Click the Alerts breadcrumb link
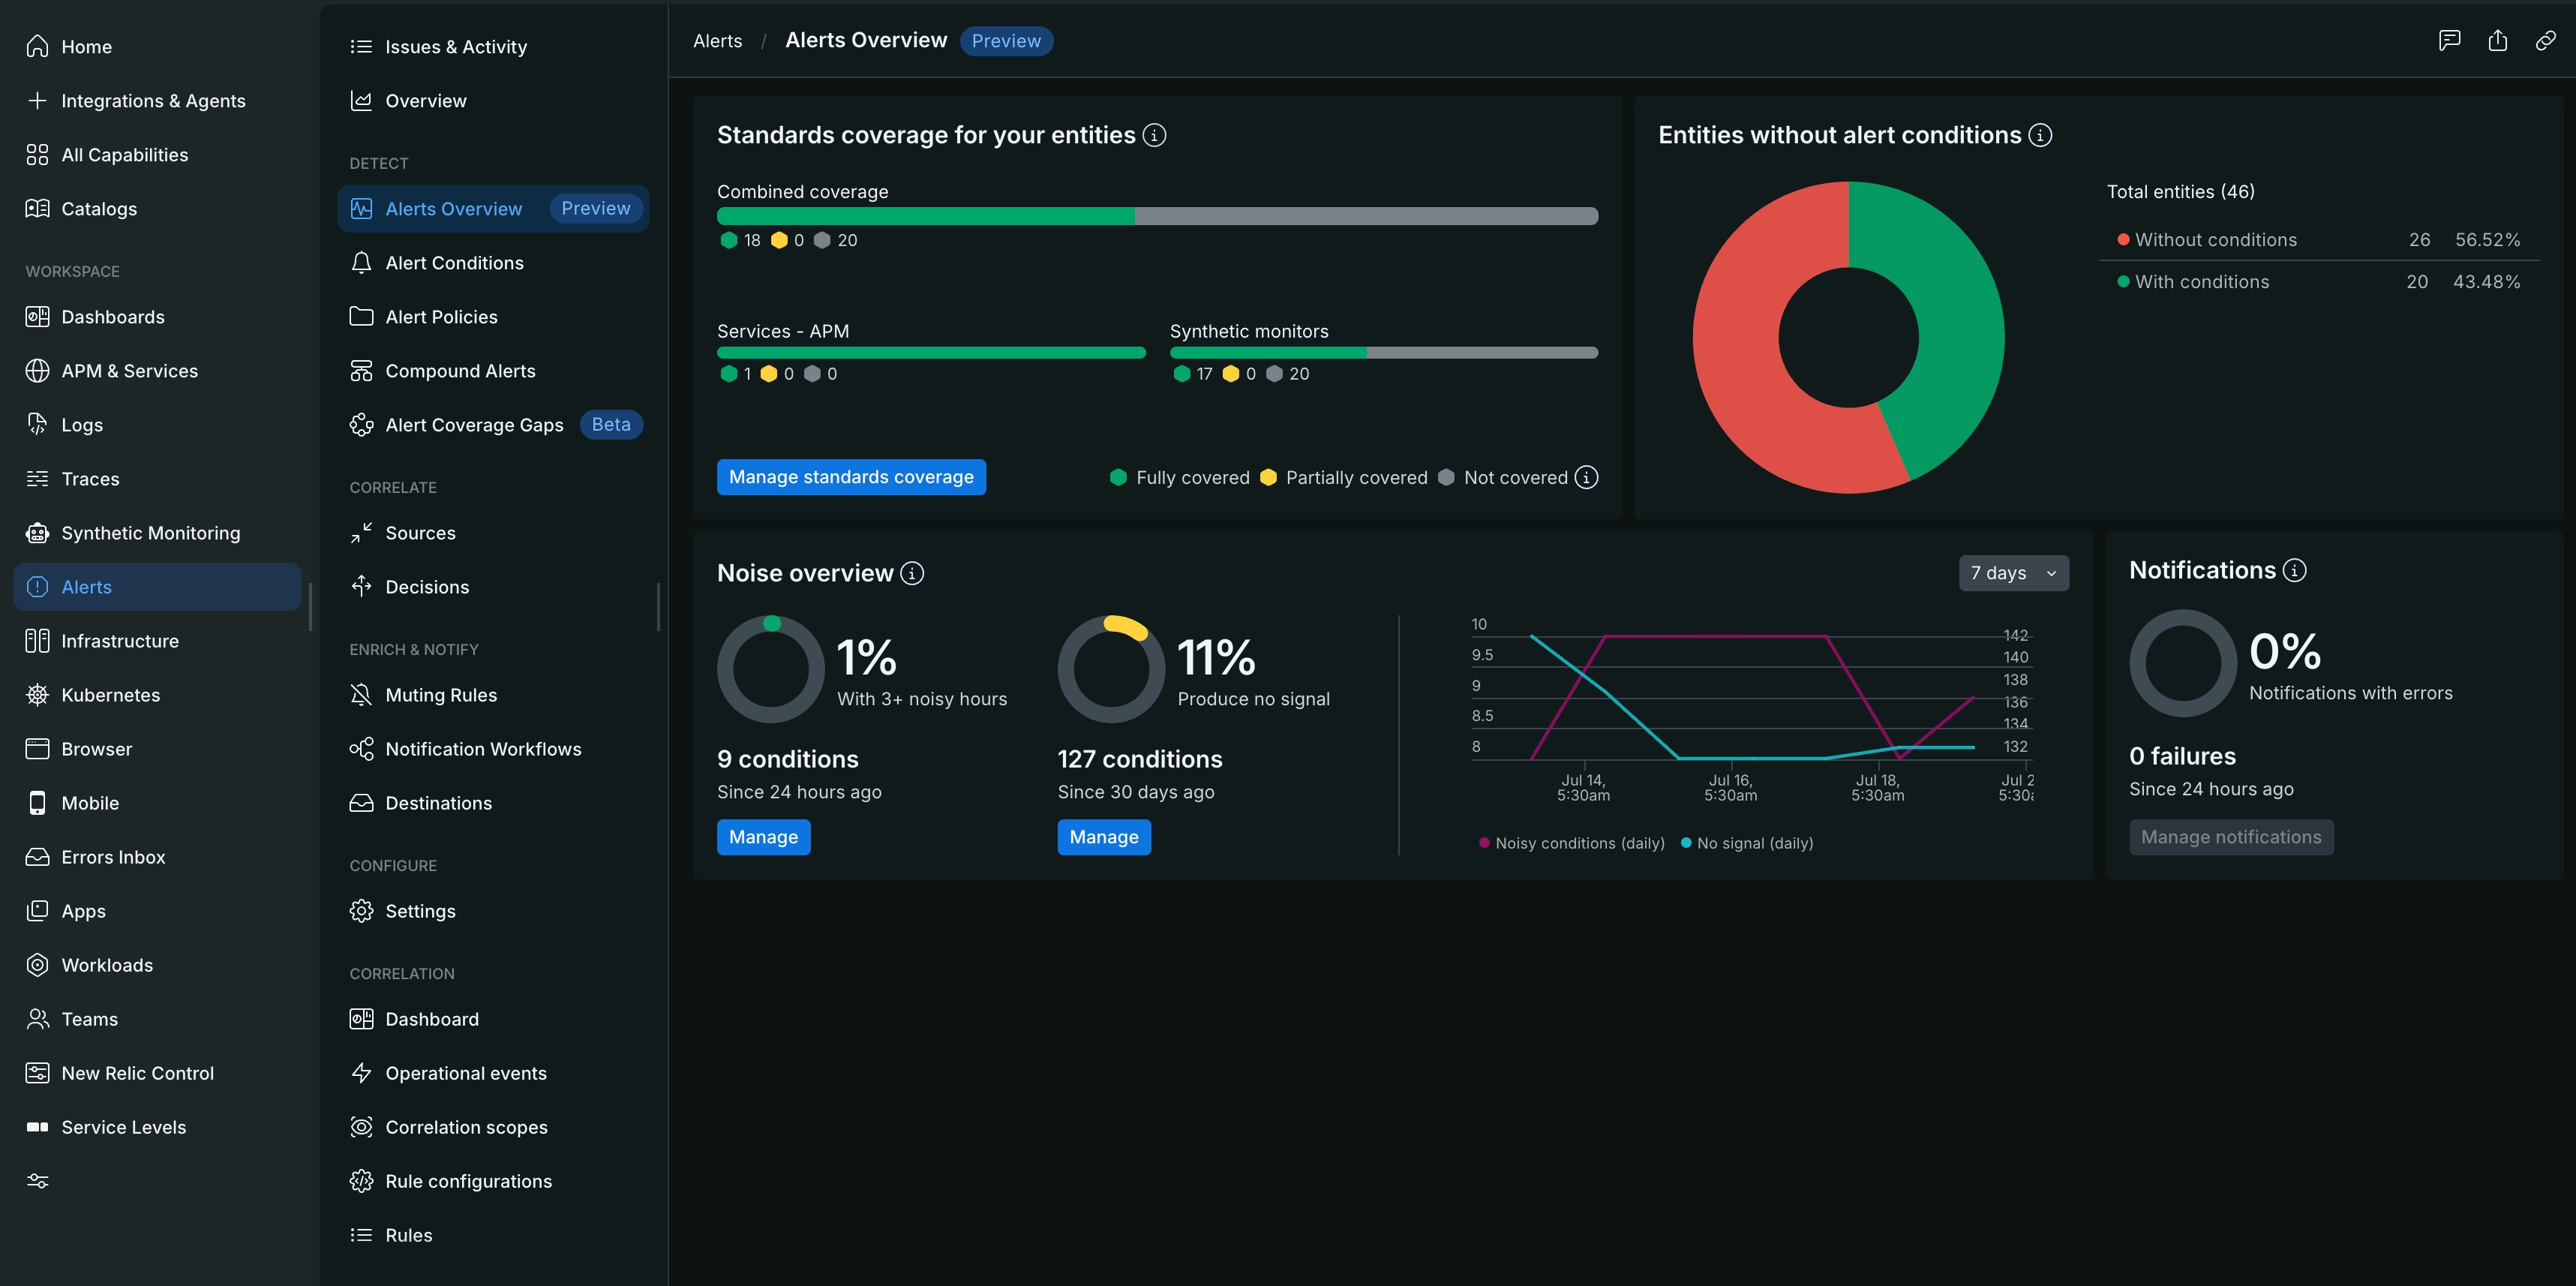The width and height of the screenshot is (2576, 1286). pyautogui.click(x=718, y=41)
